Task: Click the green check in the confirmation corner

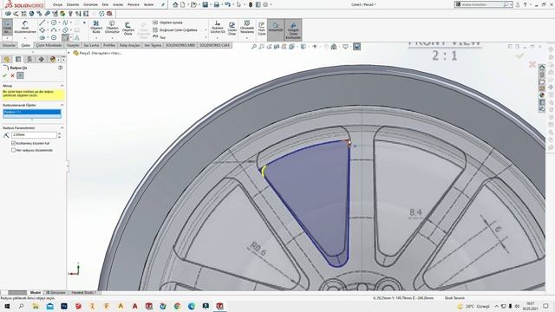Action: tap(519, 55)
